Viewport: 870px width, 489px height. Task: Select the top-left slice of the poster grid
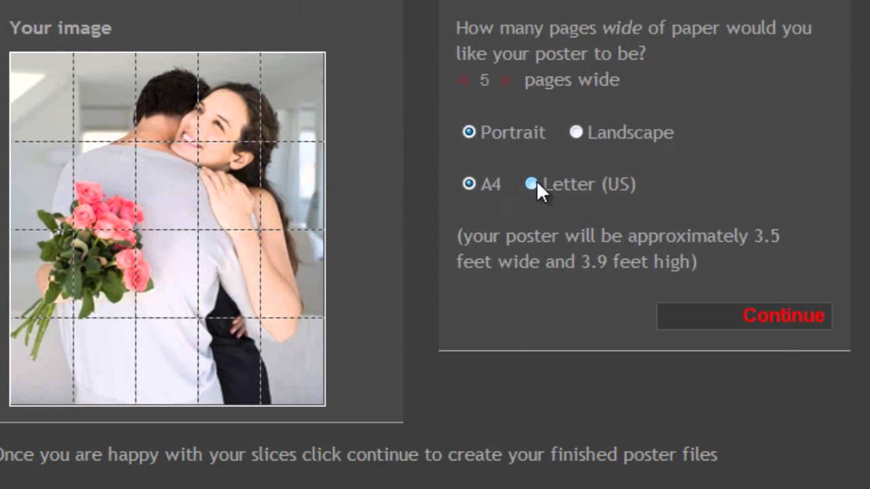point(41,96)
